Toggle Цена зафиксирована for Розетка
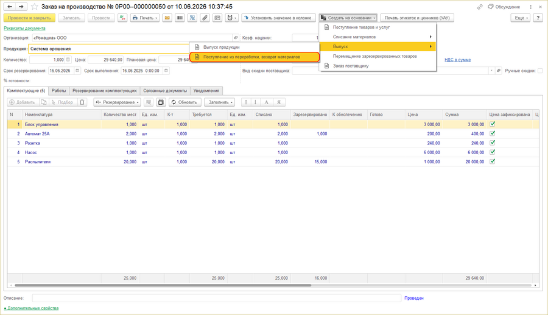Viewport: 548px width, 315px height. click(x=493, y=143)
